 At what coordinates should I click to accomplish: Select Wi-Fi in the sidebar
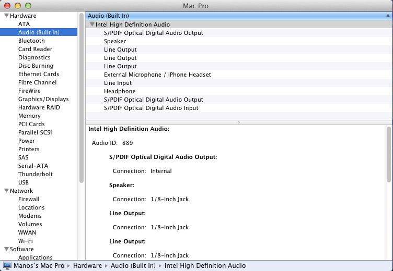(25, 240)
